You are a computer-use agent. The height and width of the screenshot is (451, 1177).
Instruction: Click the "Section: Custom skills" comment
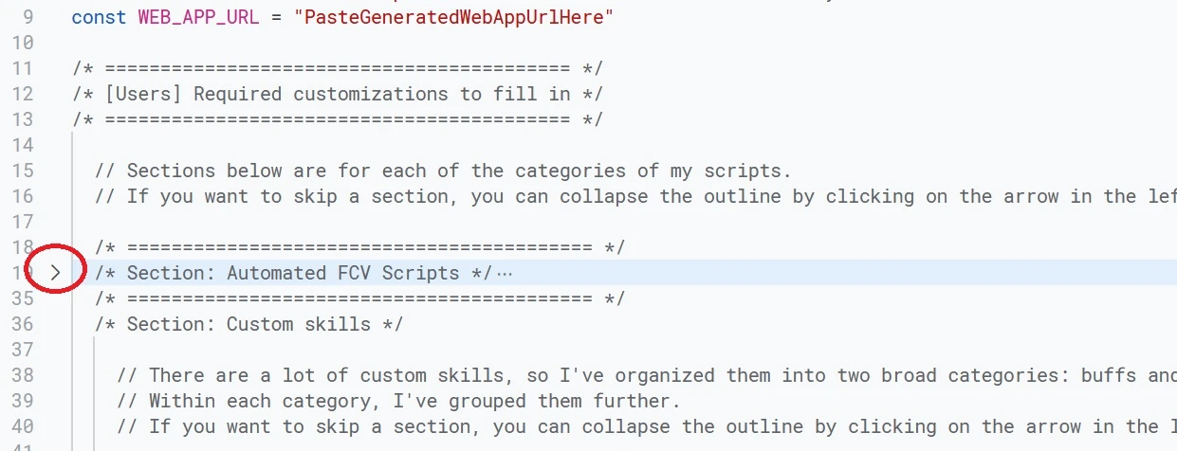click(x=248, y=324)
